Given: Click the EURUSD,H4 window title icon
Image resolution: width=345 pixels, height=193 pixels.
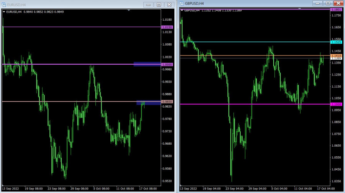Looking at the screenshot, I should 4,5.
